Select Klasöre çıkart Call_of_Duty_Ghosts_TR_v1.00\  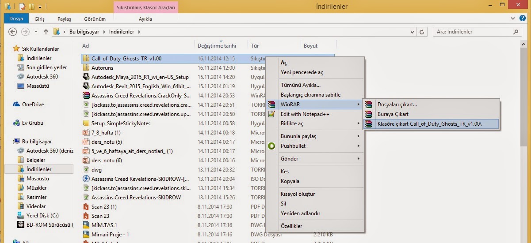click(x=431, y=124)
